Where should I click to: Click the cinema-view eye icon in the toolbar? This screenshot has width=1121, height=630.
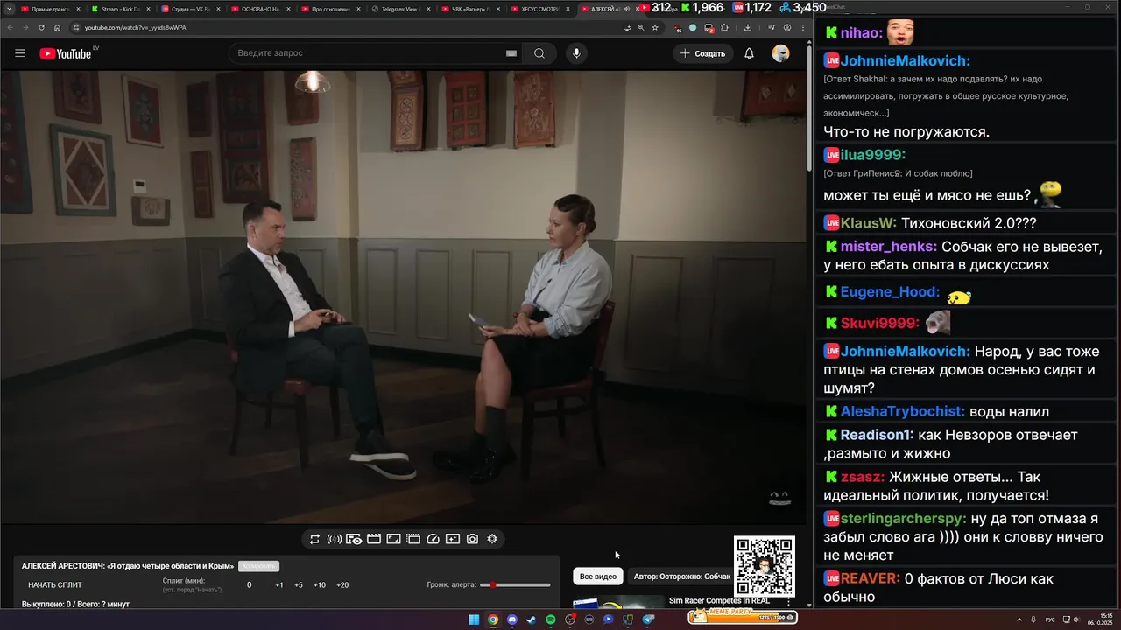(x=354, y=539)
